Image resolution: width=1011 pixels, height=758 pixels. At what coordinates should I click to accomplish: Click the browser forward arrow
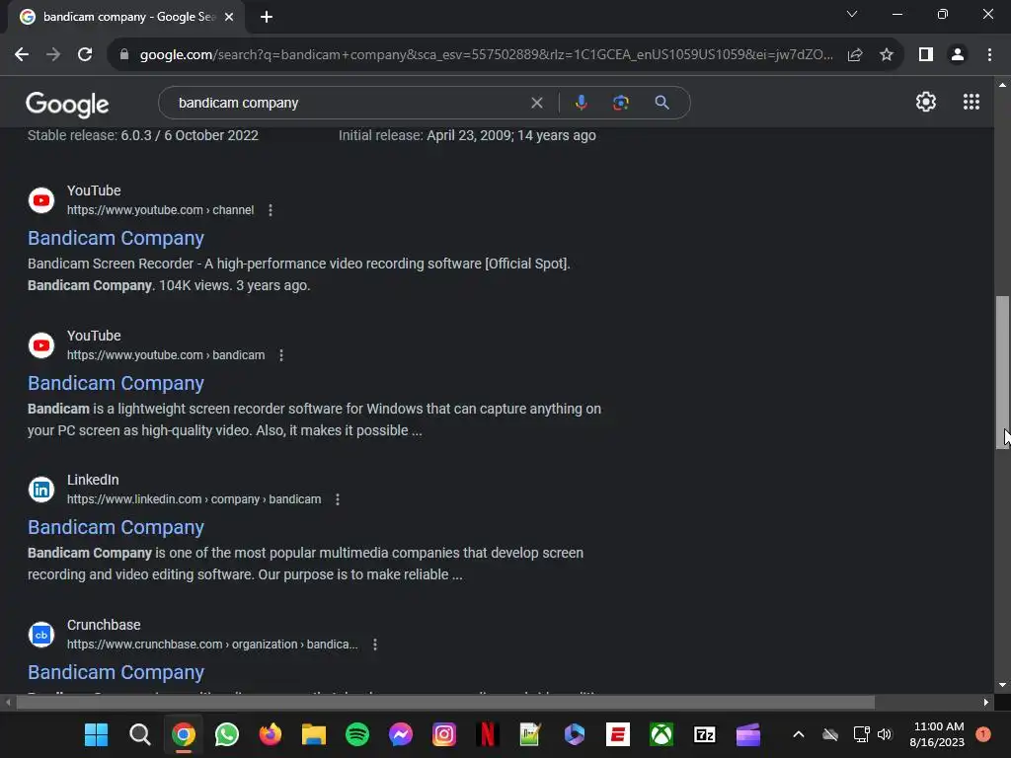(53, 55)
